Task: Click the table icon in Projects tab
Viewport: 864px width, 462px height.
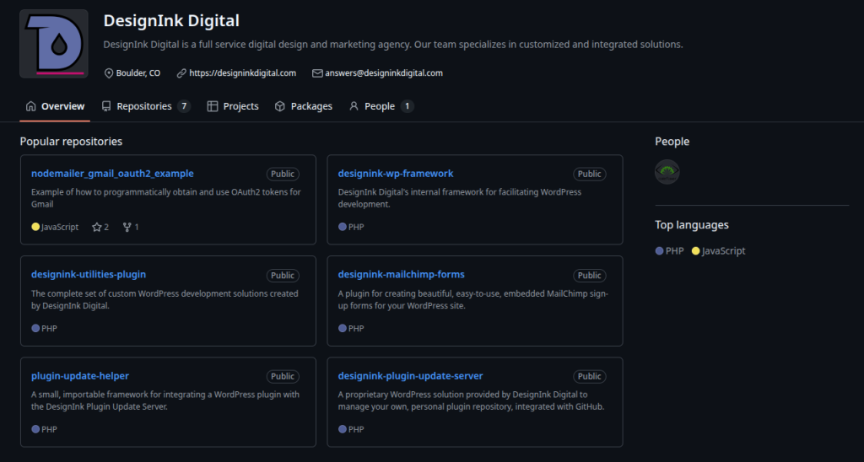Action: [x=213, y=106]
